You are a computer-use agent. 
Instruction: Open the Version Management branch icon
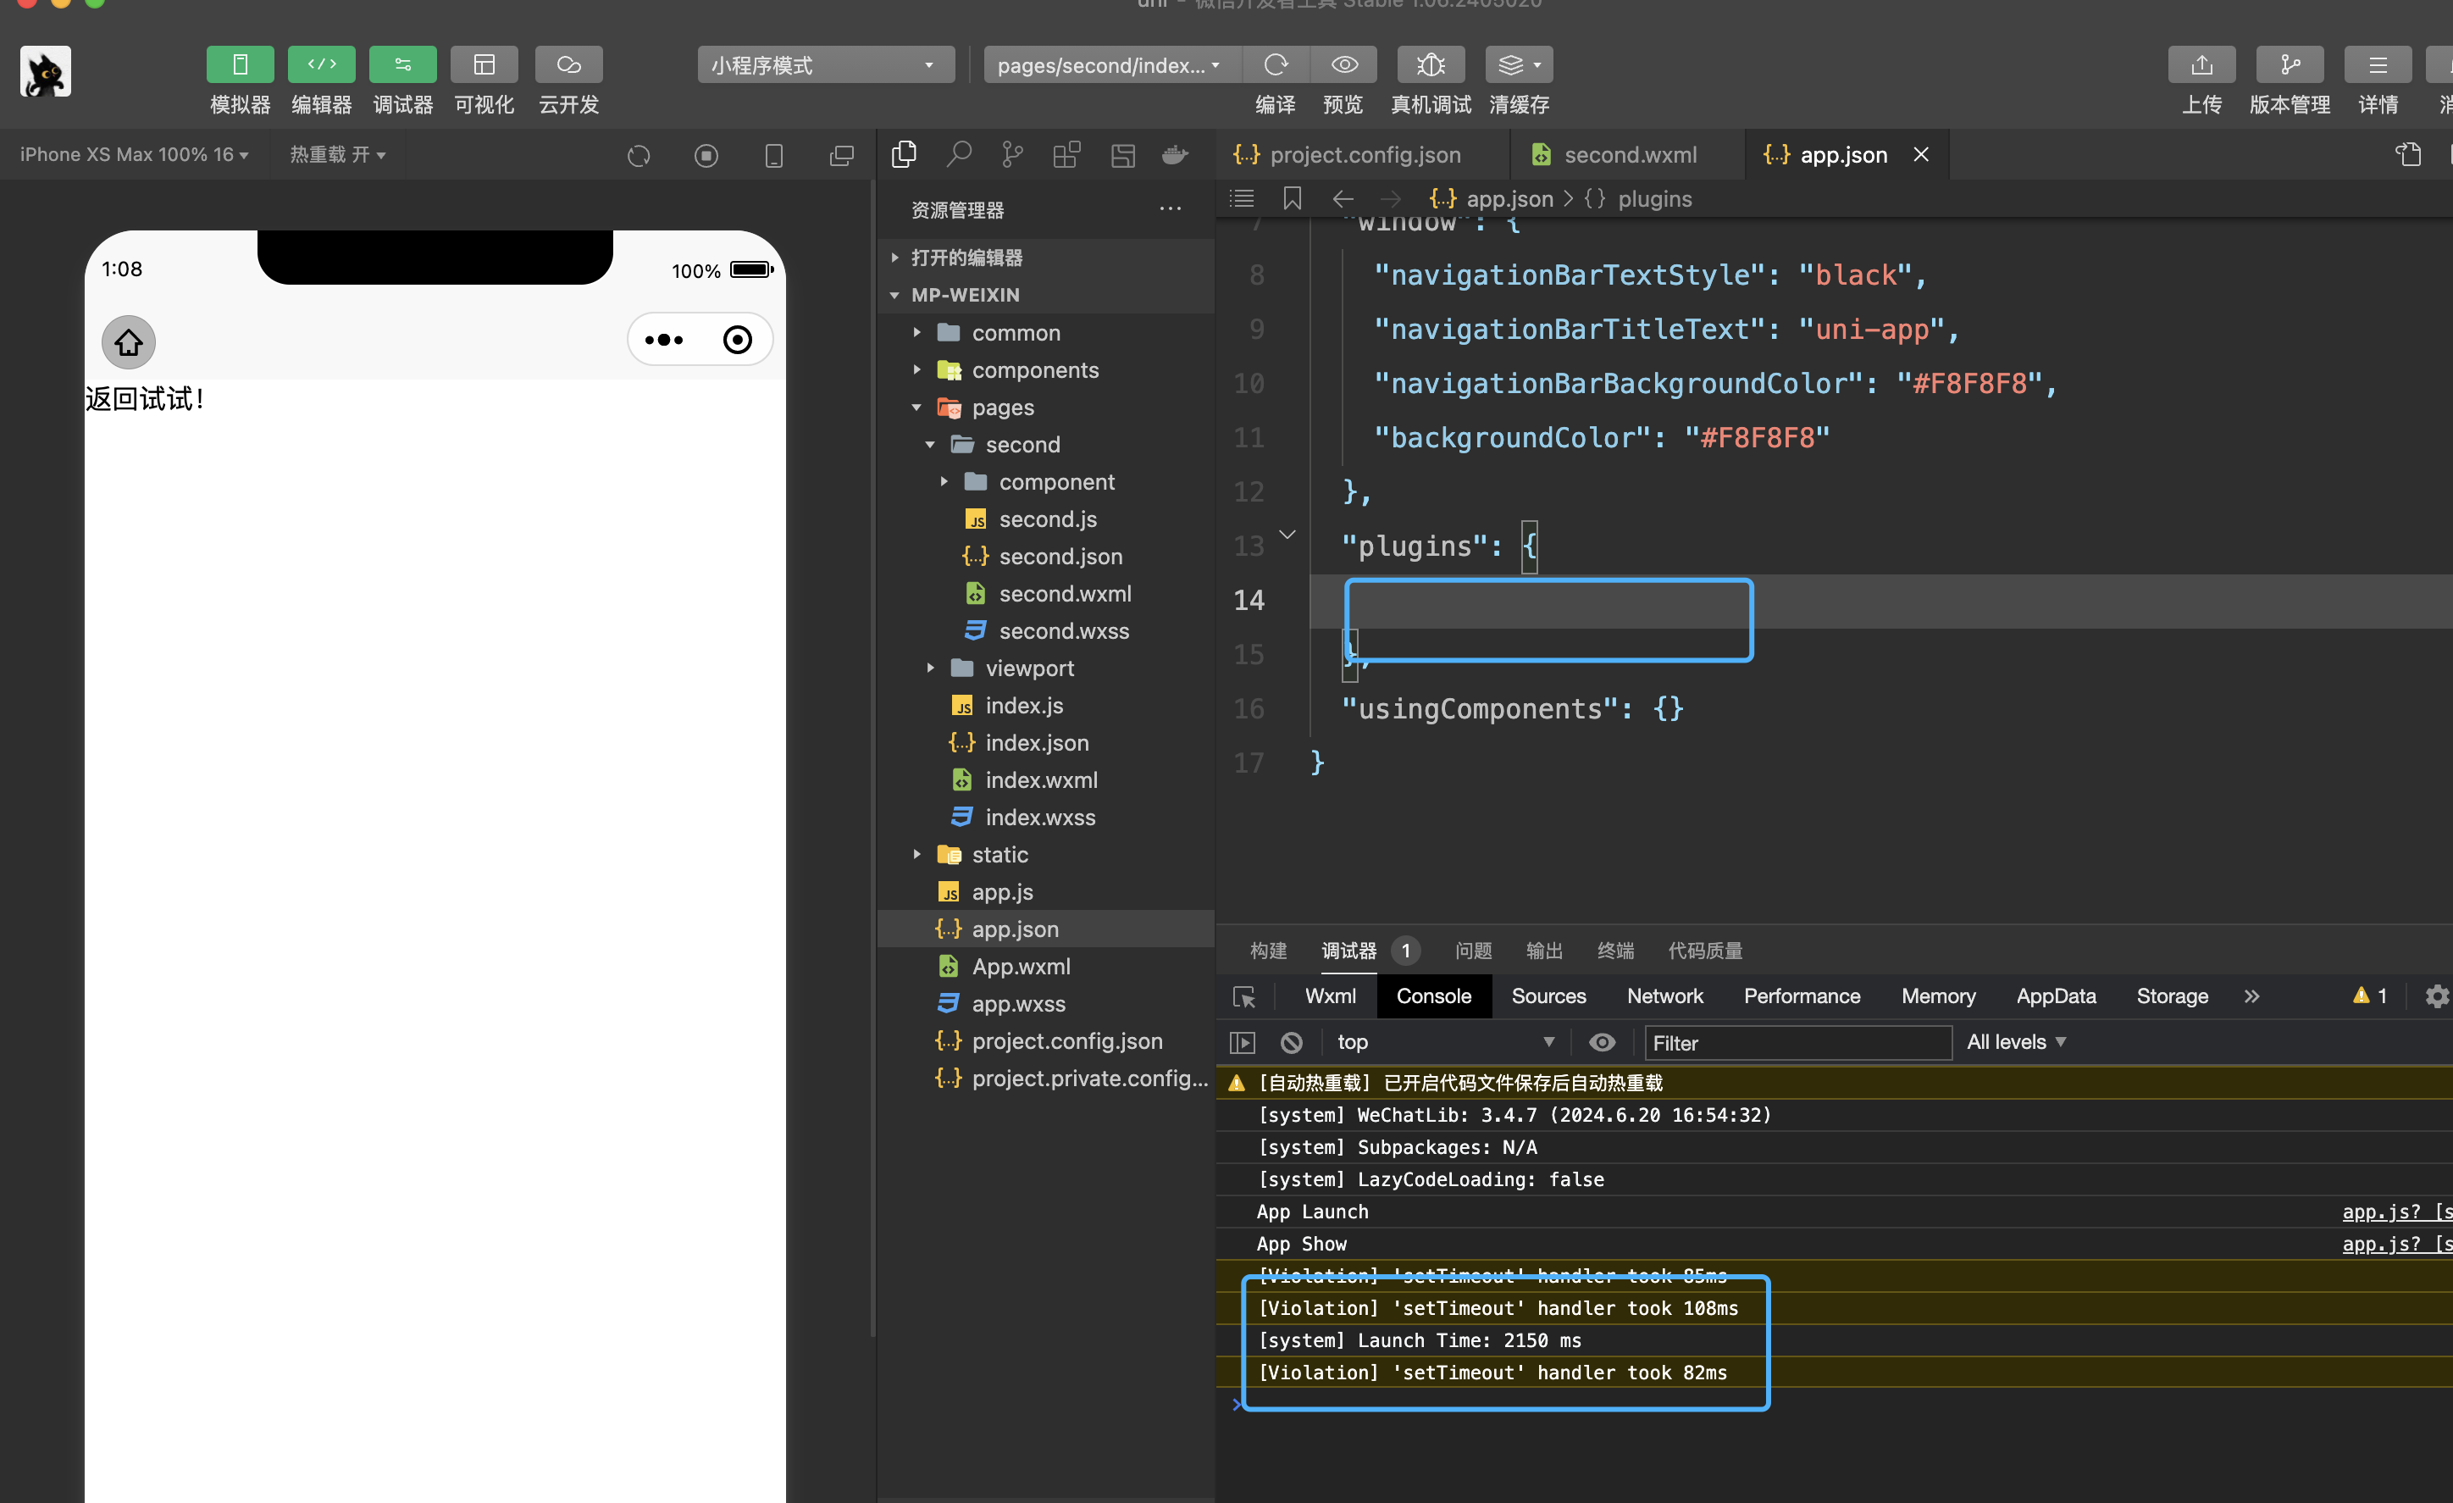point(2289,64)
